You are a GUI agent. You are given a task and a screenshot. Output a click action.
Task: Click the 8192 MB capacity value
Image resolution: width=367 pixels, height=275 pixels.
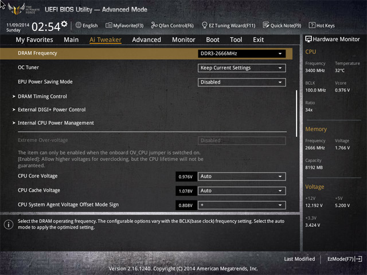314,167
